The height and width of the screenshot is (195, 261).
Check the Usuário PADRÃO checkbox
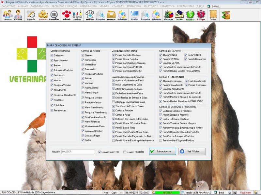click(x=125, y=152)
